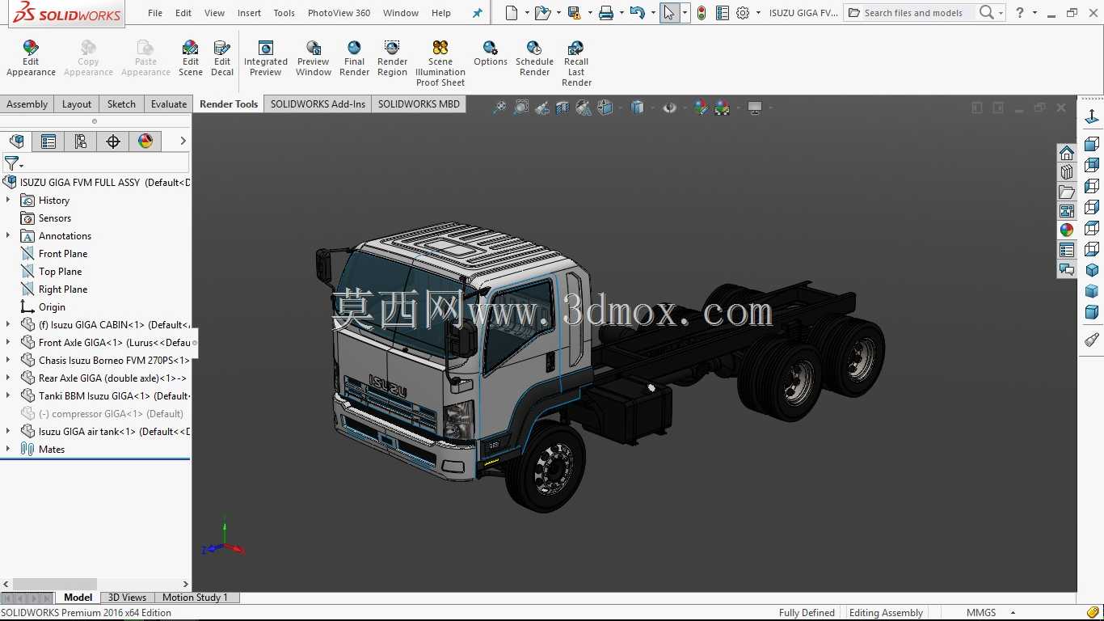
Task: Switch to the Evaluate tab
Action: click(x=168, y=103)
